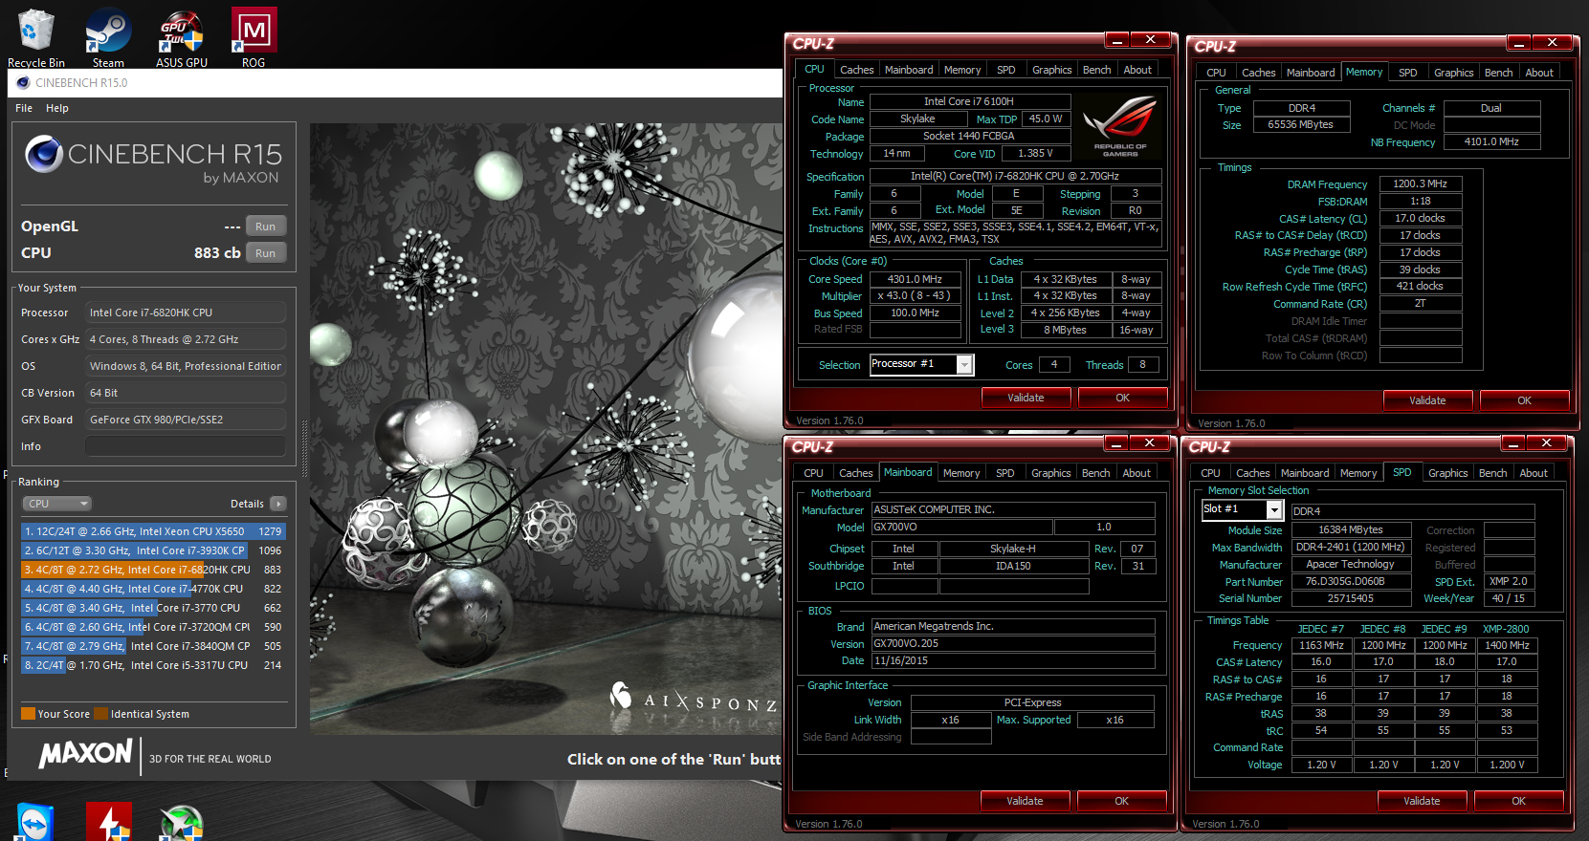Open Bench tab in CPU-Z SPD window
1589x841 pixels.
(1492, 473)
